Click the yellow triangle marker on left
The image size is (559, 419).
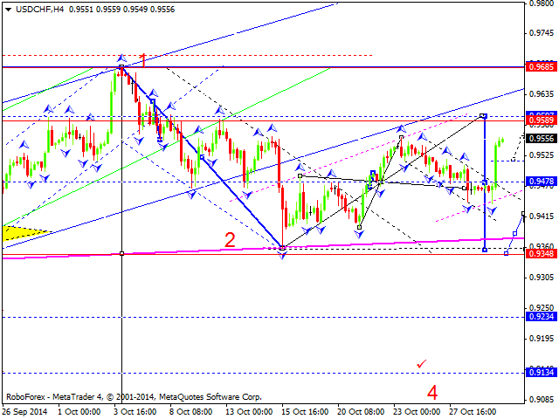click(x=17, y=233)
